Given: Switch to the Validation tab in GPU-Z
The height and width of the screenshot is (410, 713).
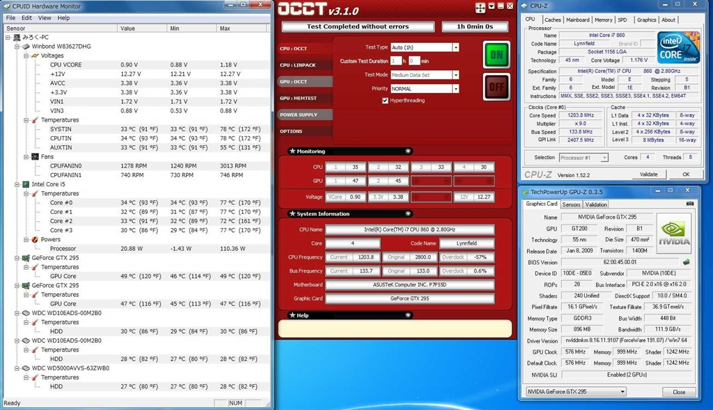Looking at the screenshot, I should tap(596, 204).
